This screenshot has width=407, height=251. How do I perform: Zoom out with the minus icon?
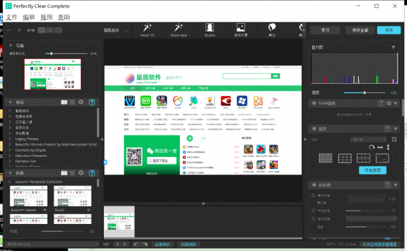pyautogui.click(x=9, y=30)
